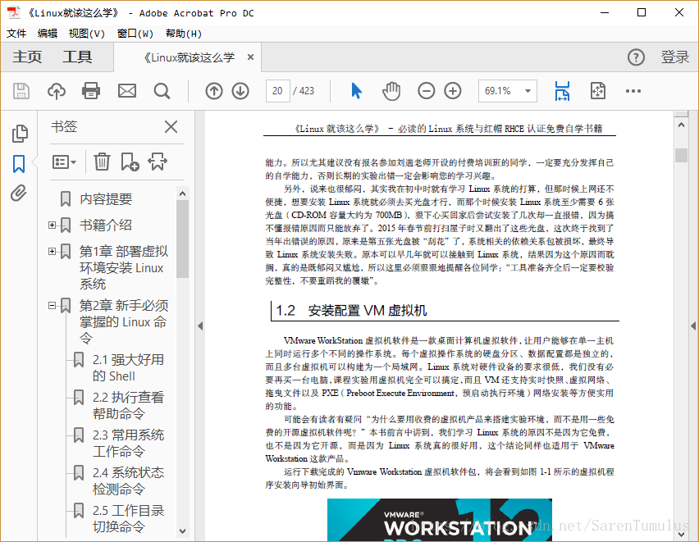Click bookmarks scroll up arrow
699x542 pixels.
[182, 194]
